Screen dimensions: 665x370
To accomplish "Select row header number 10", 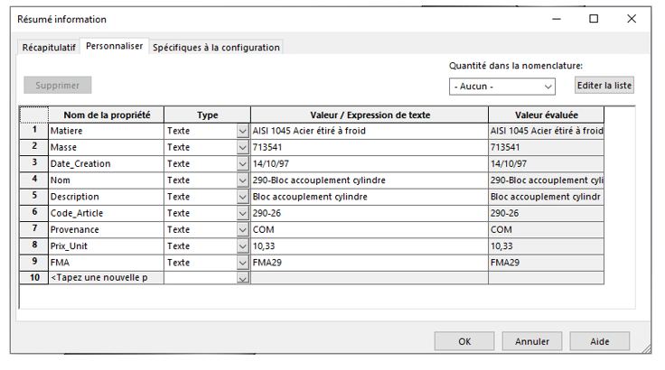I will 34,278.
